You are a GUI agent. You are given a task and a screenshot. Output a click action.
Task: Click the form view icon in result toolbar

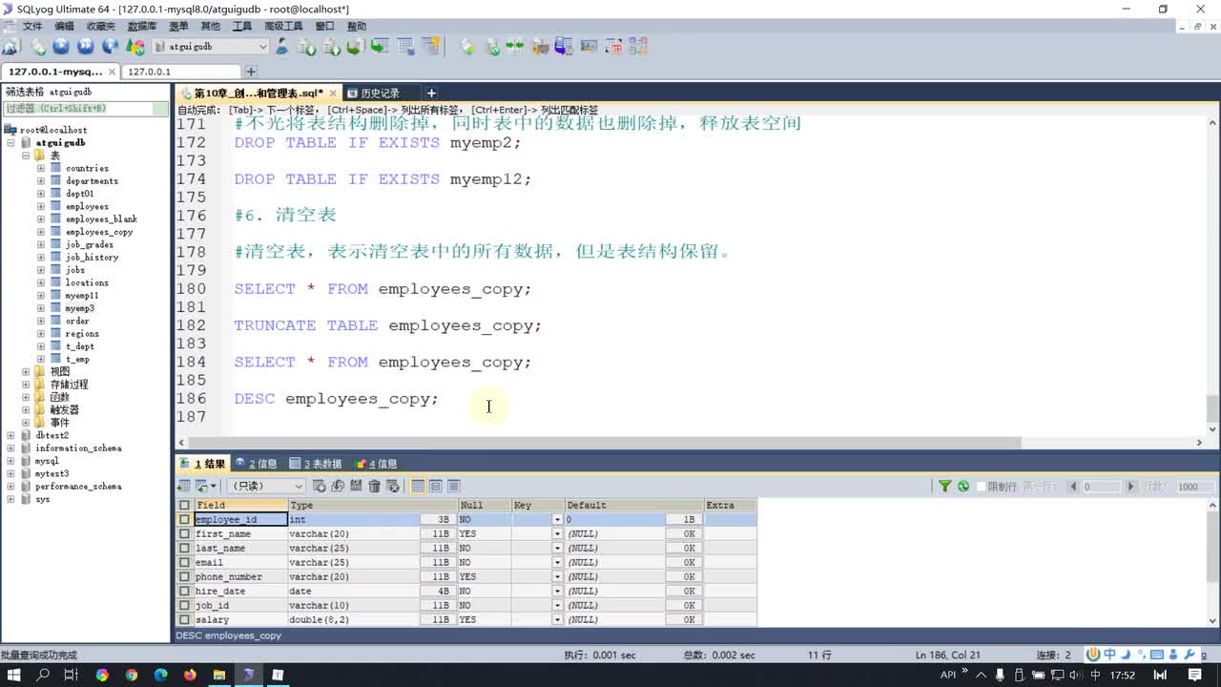click(x=436, y=487)
